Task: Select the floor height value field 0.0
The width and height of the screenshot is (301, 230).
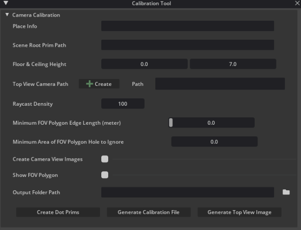Action: pos(144,64)
